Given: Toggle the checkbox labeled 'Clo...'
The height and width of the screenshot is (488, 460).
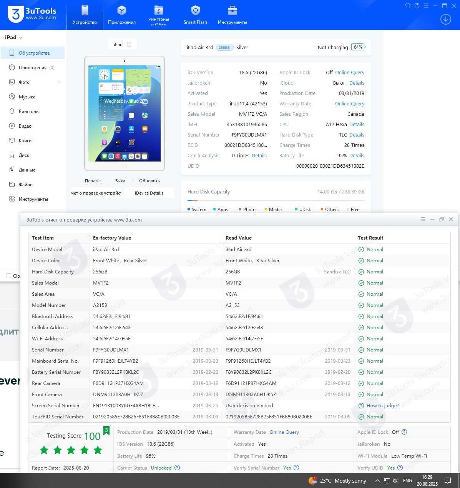Looking at the screenshot, I should click(x=9, y=276).
